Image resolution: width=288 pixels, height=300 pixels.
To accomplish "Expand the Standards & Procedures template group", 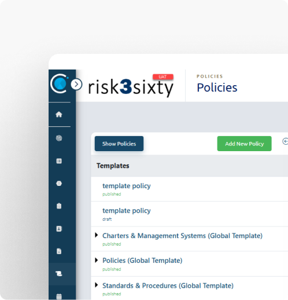I will pos(97,285).
